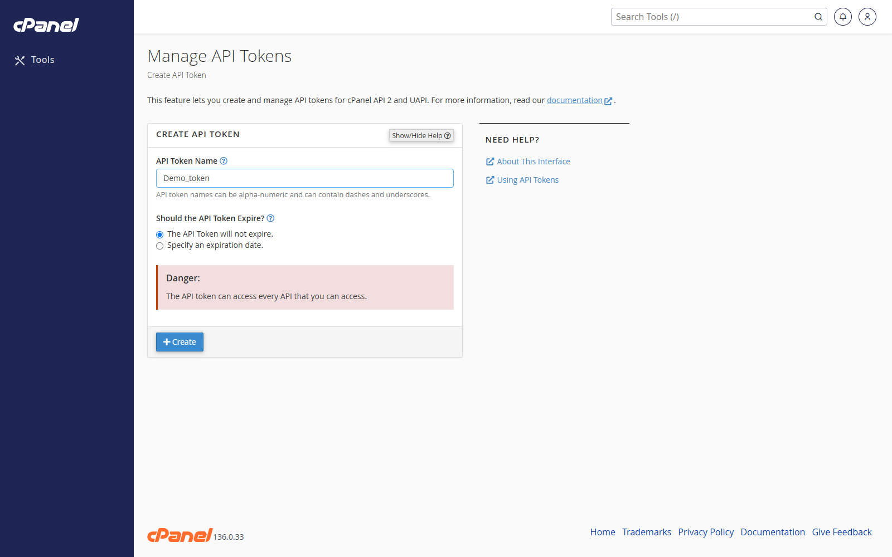Viewport: 892px width, 557px height.
Task: Click the search magnifier icon
Action: click(x=818, y=17)
